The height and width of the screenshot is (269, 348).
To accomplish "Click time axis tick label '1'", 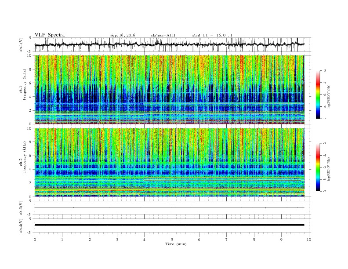I will coord(62,240).
